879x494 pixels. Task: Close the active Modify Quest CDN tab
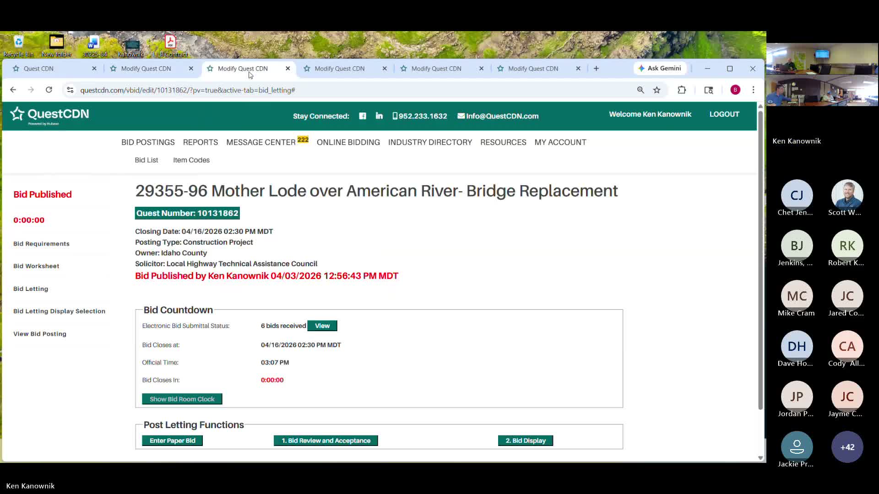click(x=288, y=69)
